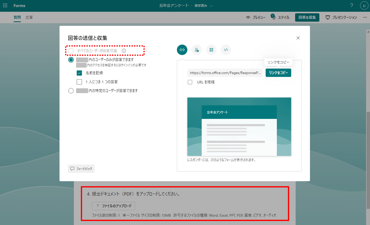The image size is (370, 225).
Task: Click the help question mark icon
Action: (352, 6)
